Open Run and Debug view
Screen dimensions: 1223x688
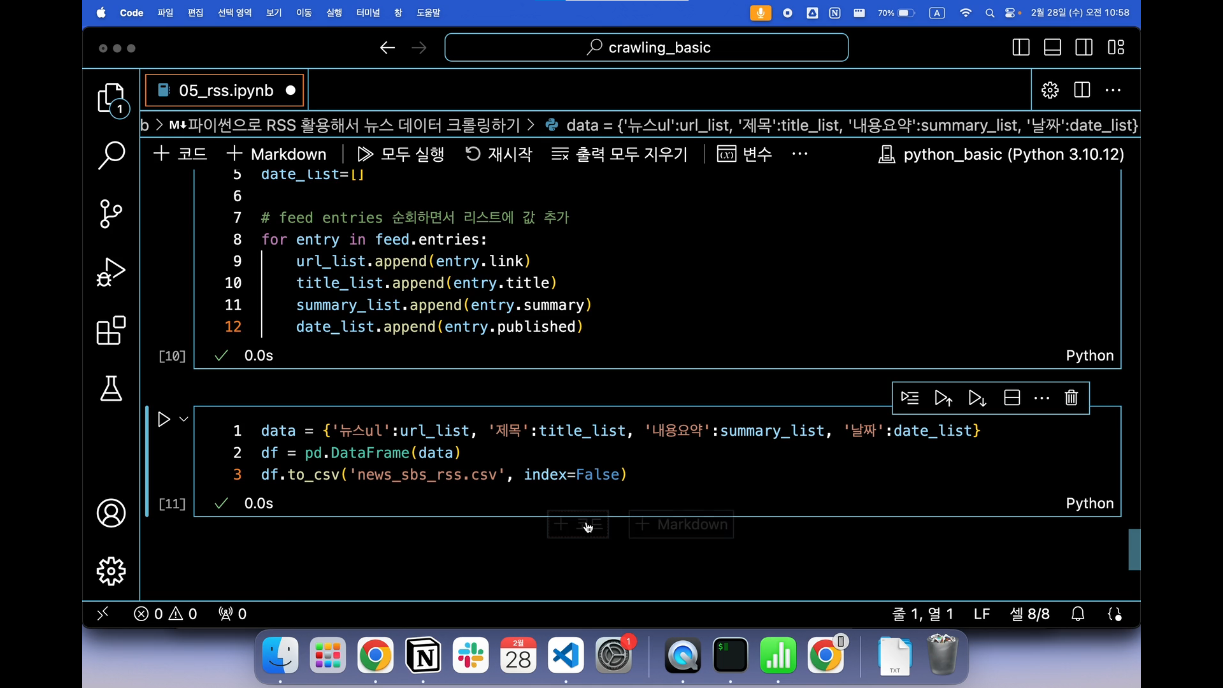111,272
